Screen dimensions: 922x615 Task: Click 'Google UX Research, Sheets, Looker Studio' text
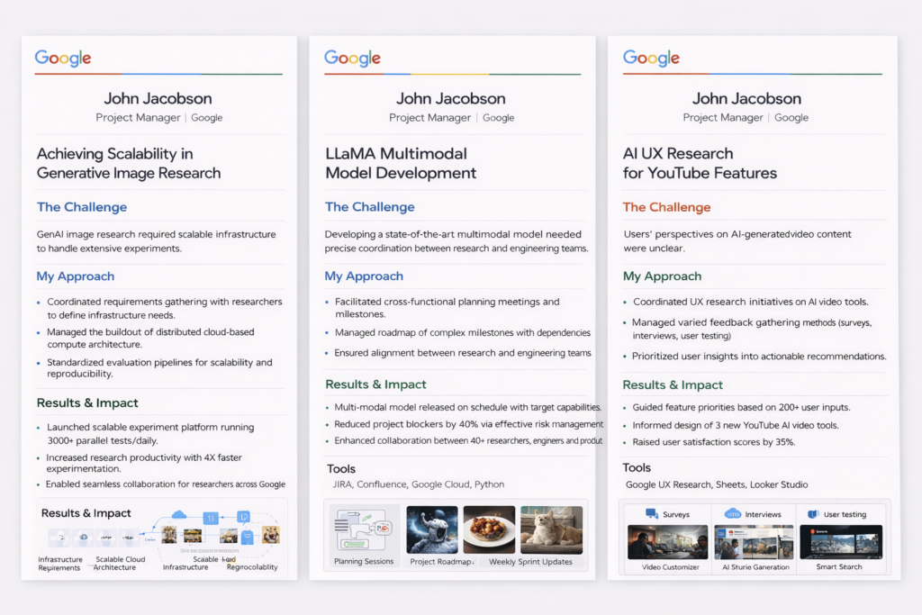click(x=717, y=484)
